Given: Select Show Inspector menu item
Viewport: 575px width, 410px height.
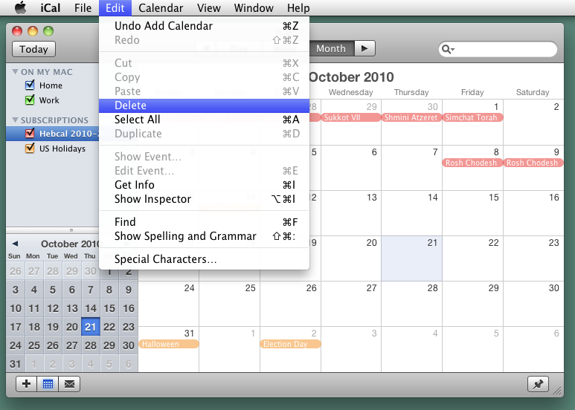Looking at the screenshot, I should click(152, 199).
